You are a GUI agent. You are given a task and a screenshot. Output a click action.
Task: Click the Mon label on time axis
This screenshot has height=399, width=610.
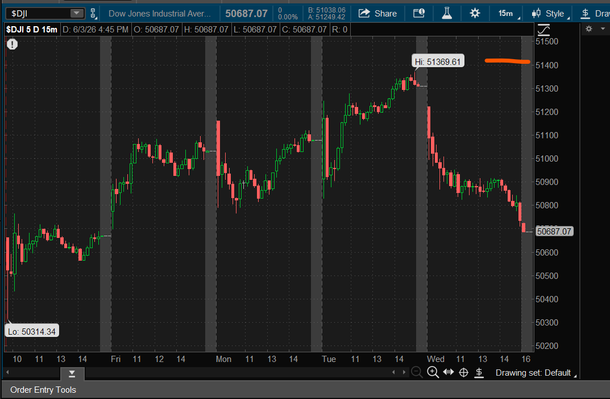coord(223,359)
